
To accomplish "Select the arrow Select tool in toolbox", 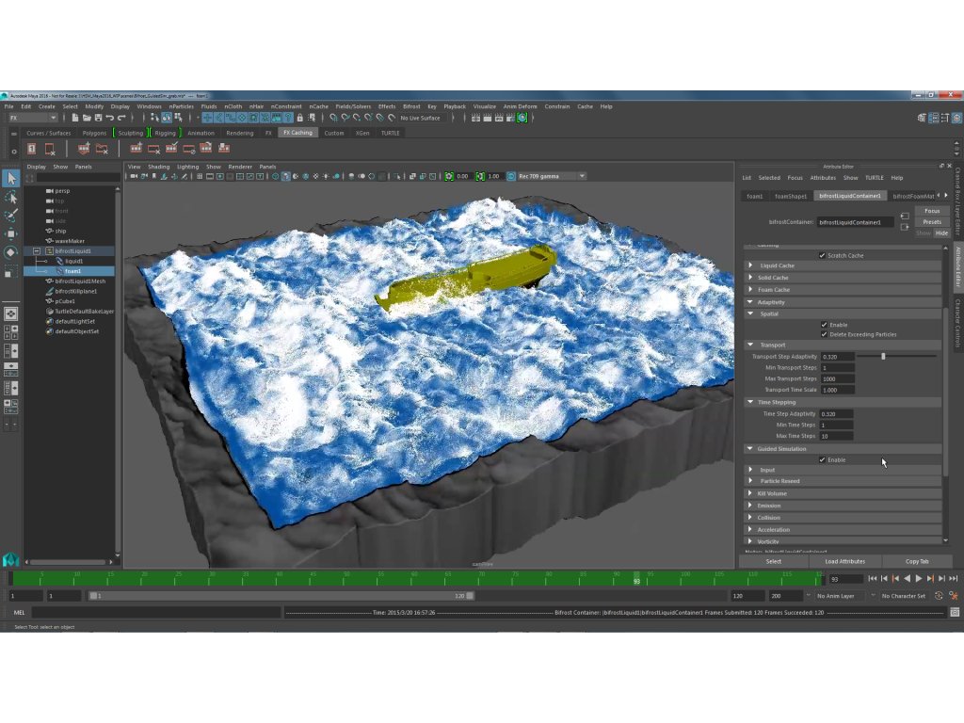I will click(11, 179).
